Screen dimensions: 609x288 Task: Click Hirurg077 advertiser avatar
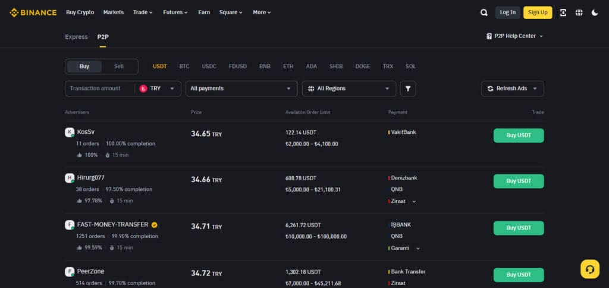pos(70,178)
